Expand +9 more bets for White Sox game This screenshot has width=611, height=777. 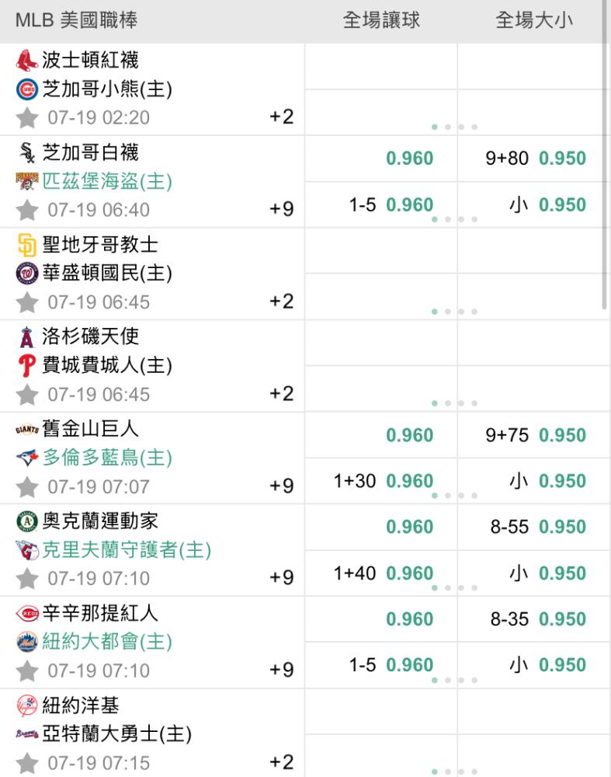tap(281, 210)
